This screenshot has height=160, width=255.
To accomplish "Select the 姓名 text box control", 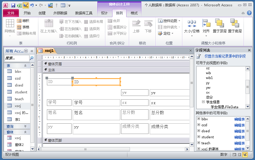I will (x=96, y=115).
